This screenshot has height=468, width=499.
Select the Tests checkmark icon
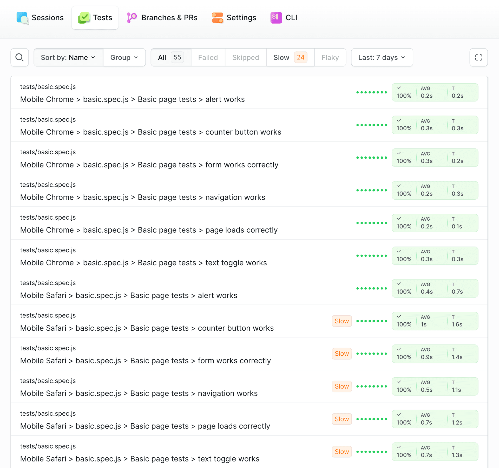click(x=84, y=17)
